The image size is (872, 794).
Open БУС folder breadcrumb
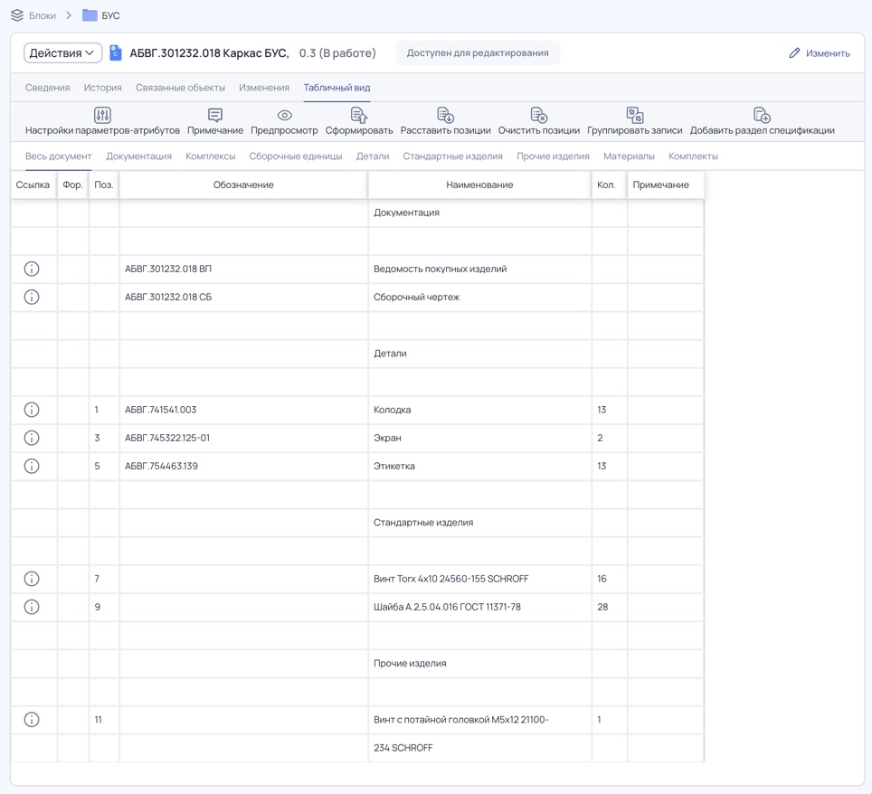(101, 15)
